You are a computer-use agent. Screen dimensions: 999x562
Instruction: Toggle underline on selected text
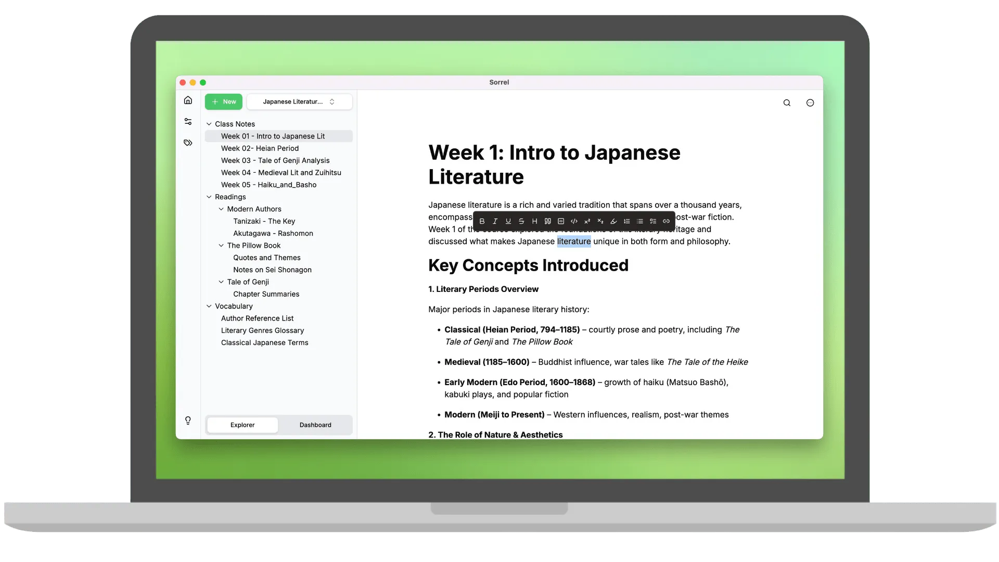[x=508, y=221]
